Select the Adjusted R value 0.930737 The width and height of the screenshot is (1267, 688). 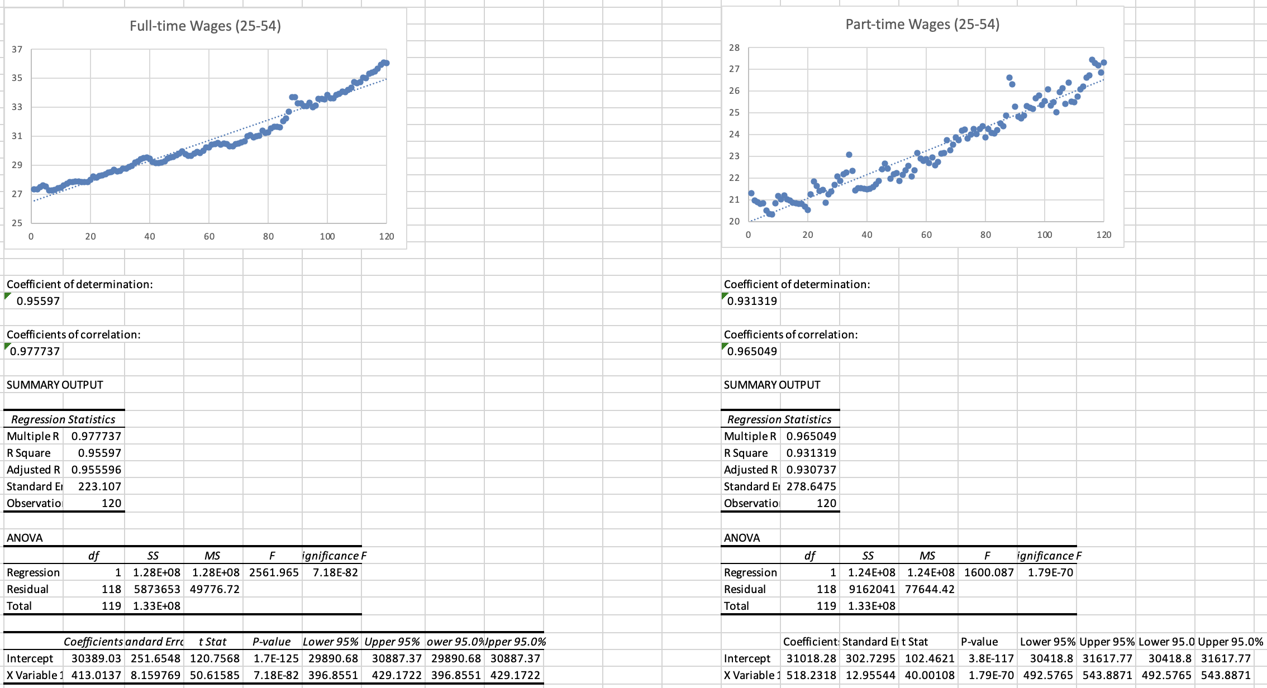(809, 470)
